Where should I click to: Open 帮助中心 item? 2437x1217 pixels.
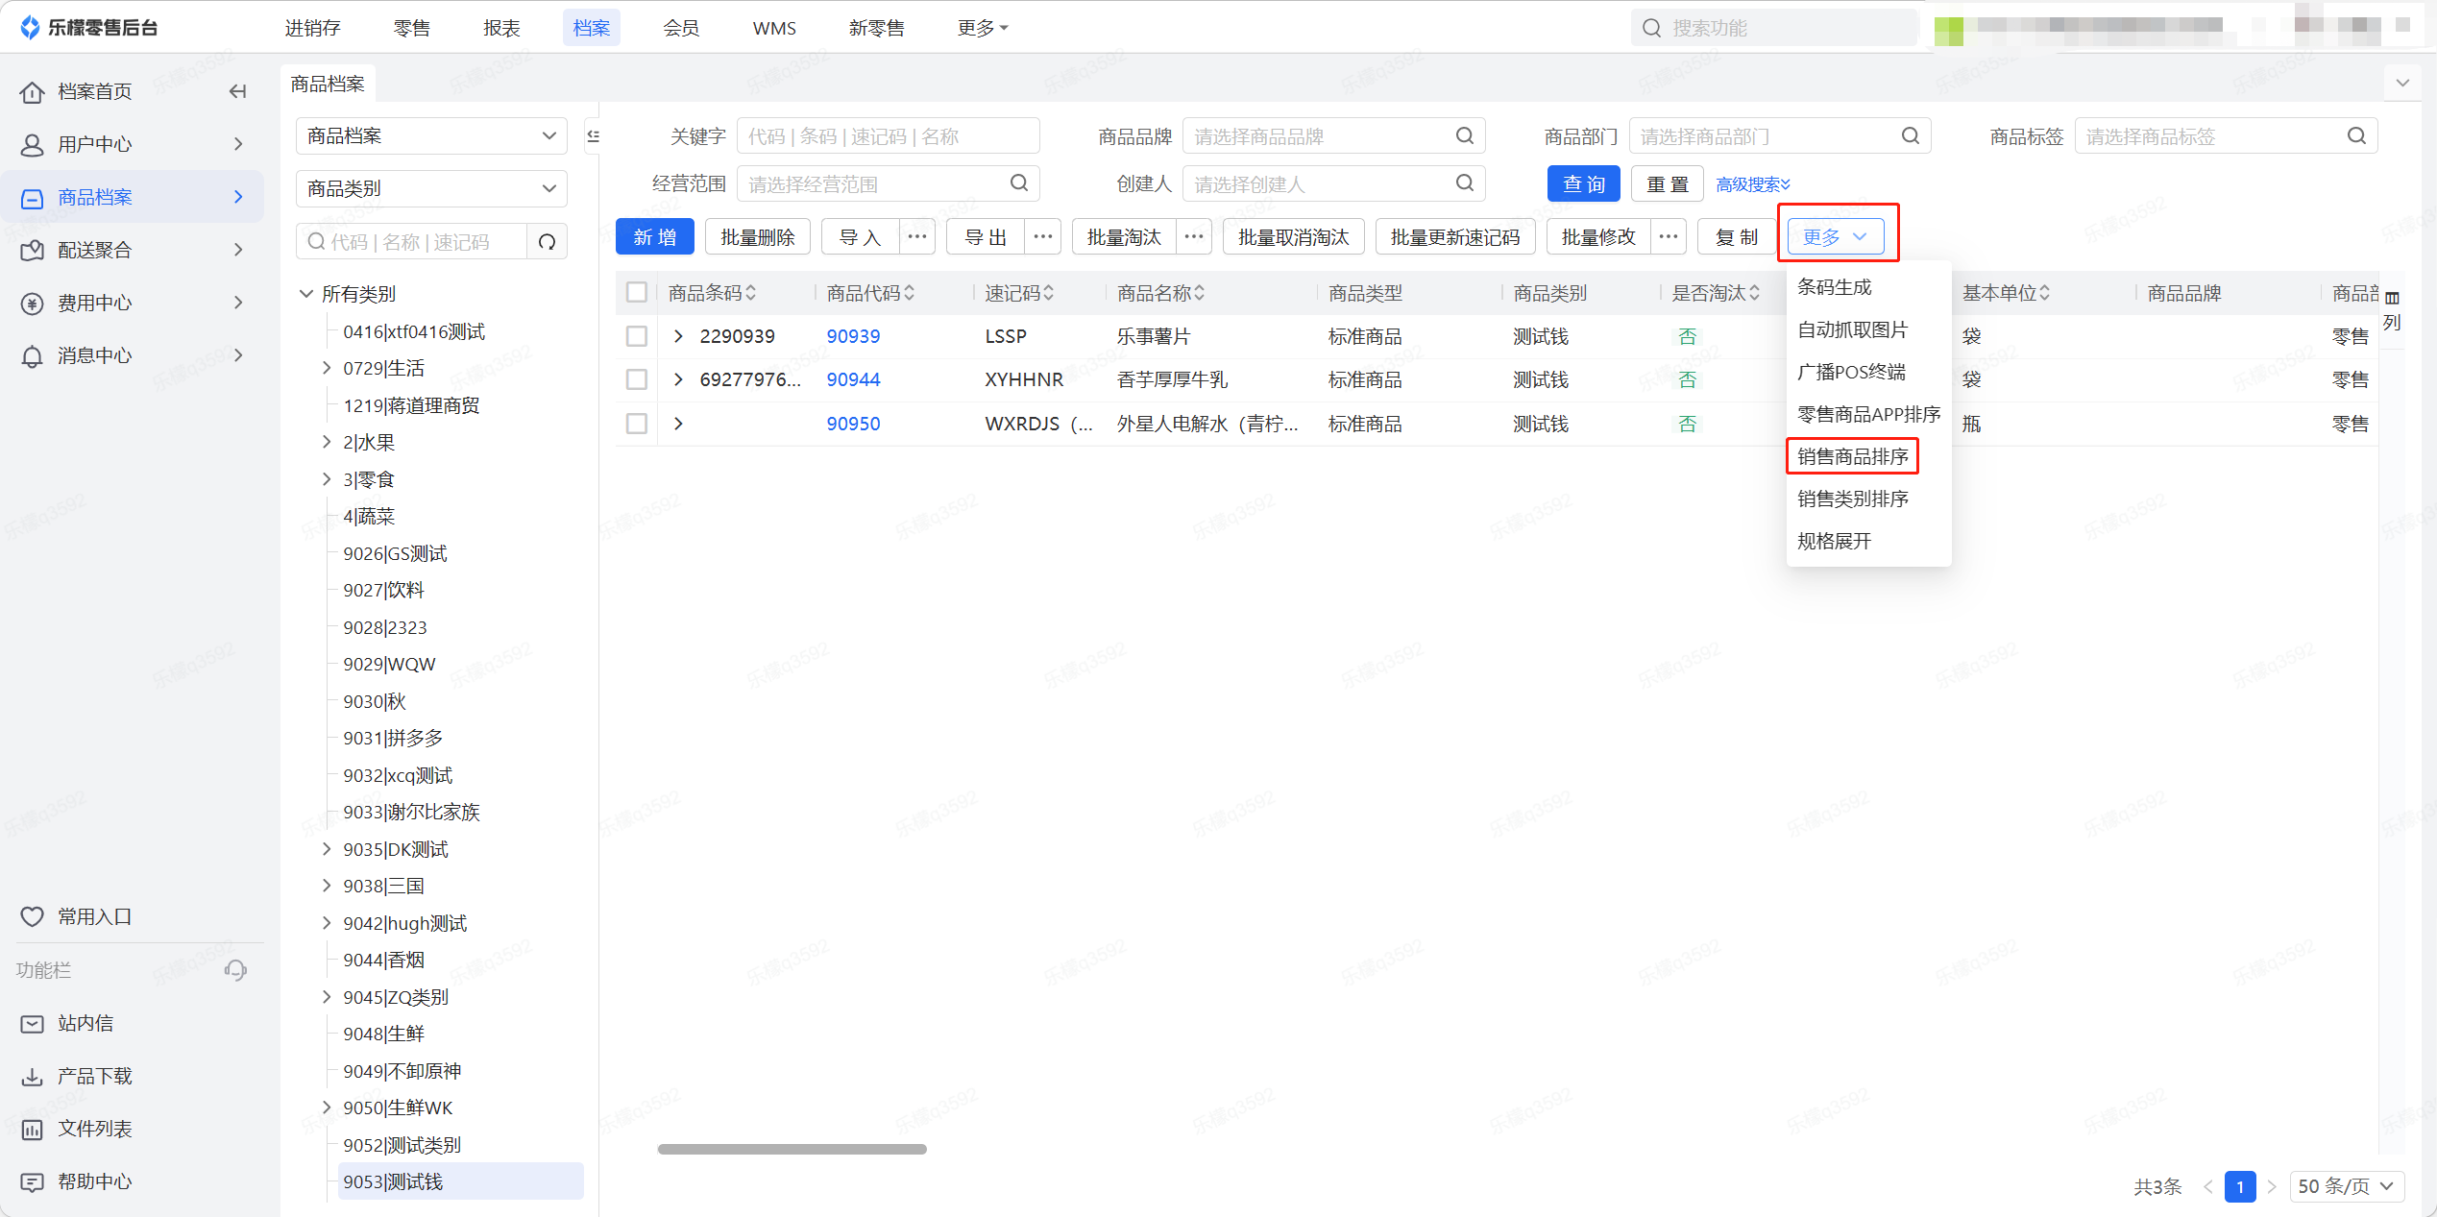tap(132, 1181)
